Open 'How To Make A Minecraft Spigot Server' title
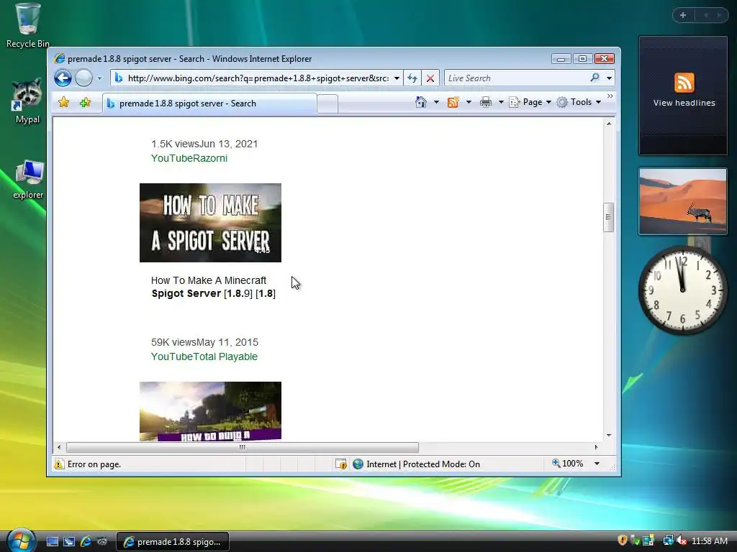Screen dimensions: 737x552 coord(213,287)
